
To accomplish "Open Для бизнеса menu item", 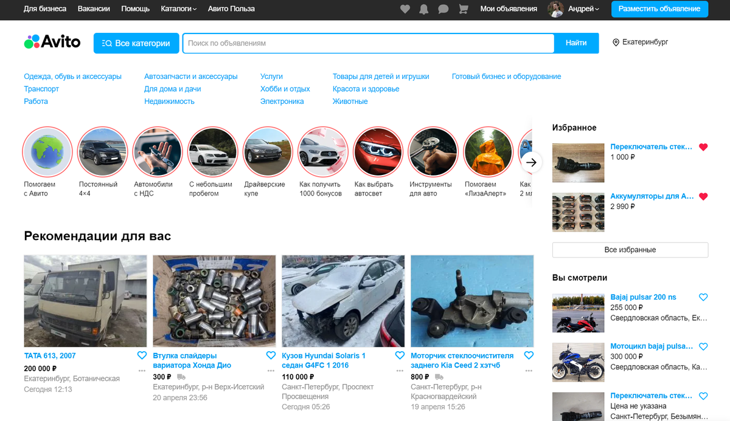I will point(45,9).
